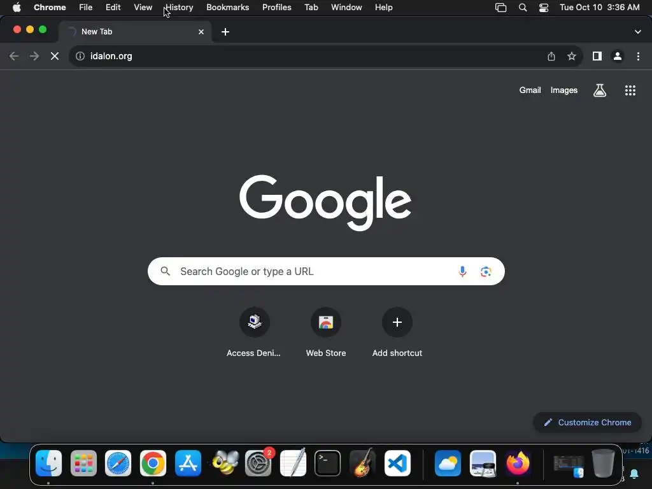The width and height of the screenshot is (652, 489).
Task: Close the New Tab tab
Action: click(x=201, y=32)
